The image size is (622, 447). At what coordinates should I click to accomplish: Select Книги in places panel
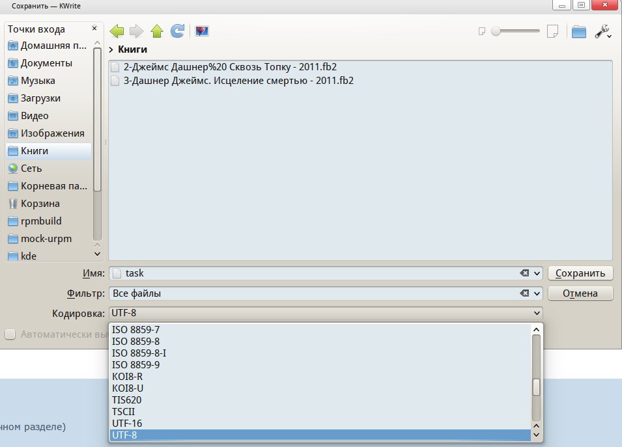48,150
